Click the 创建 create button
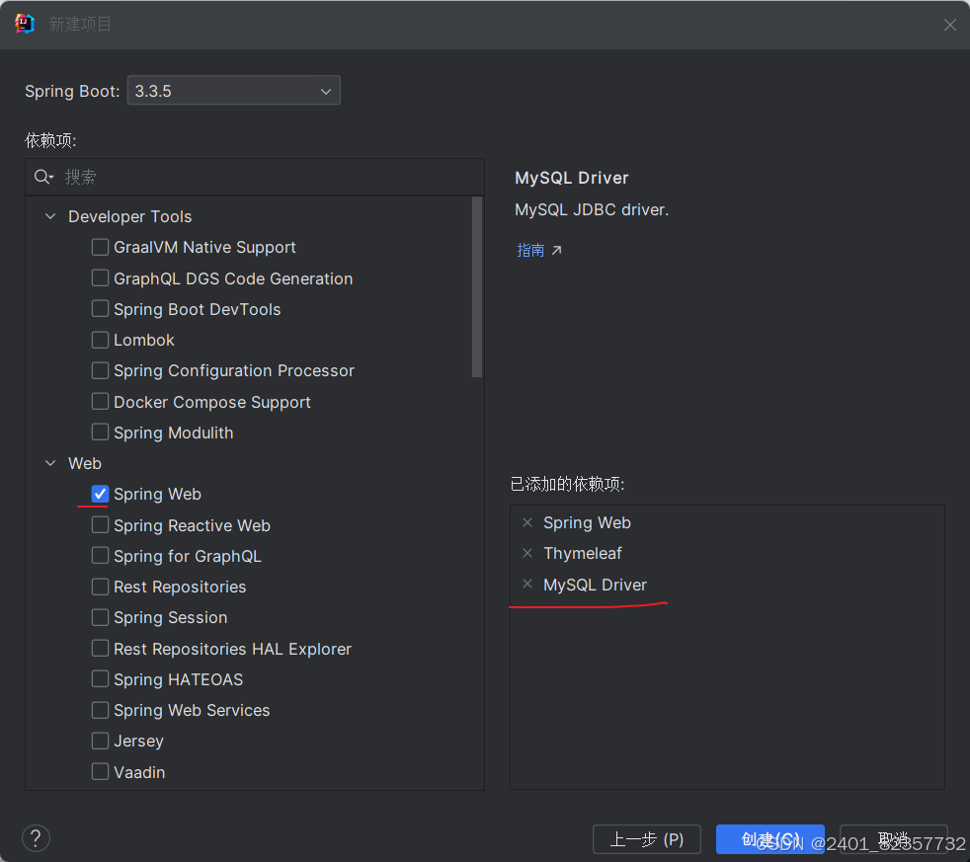Screen dimensions: 970x862 (770, 839)
